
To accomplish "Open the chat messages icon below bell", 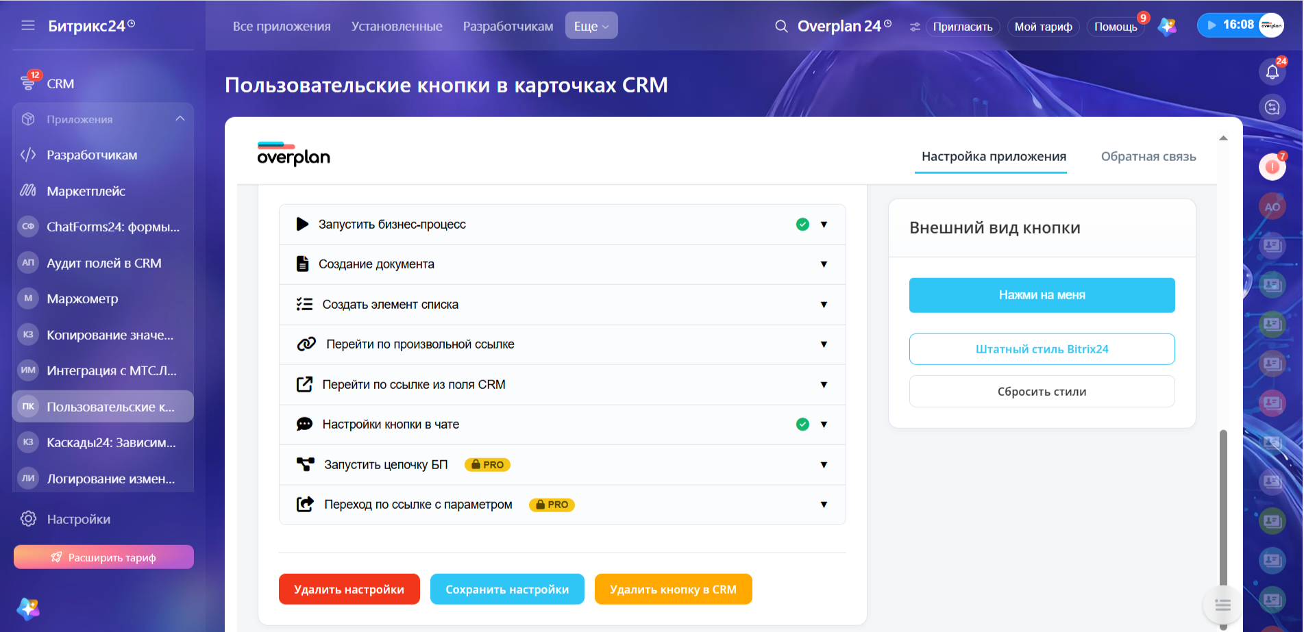I will click(x=1272, y=108).
